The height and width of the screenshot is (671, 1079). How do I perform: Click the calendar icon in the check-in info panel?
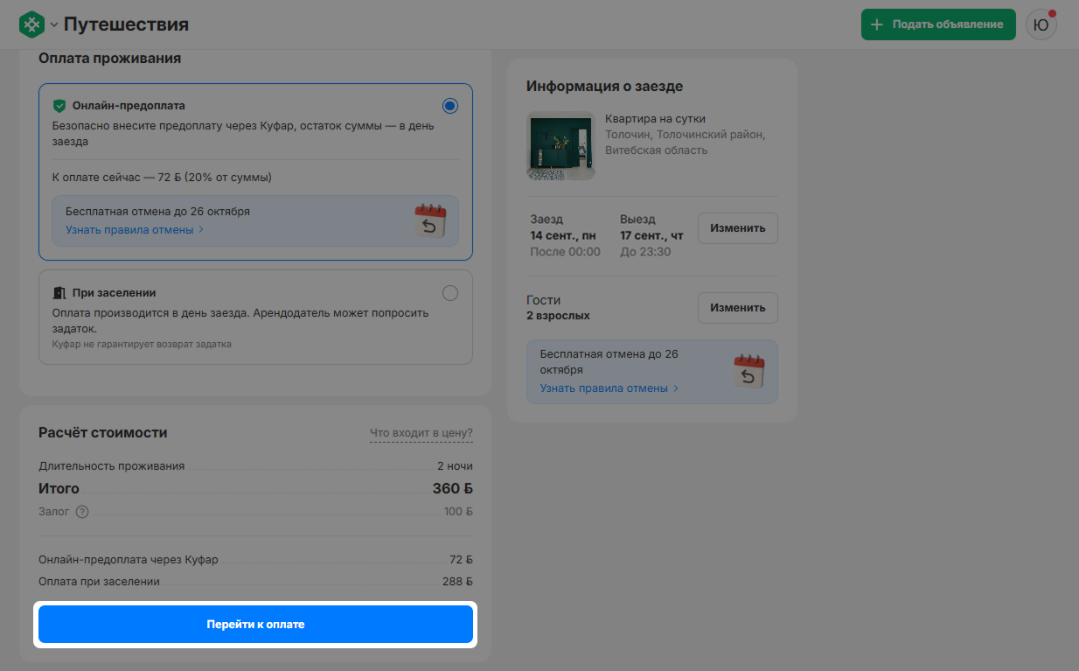click(748, 371)
